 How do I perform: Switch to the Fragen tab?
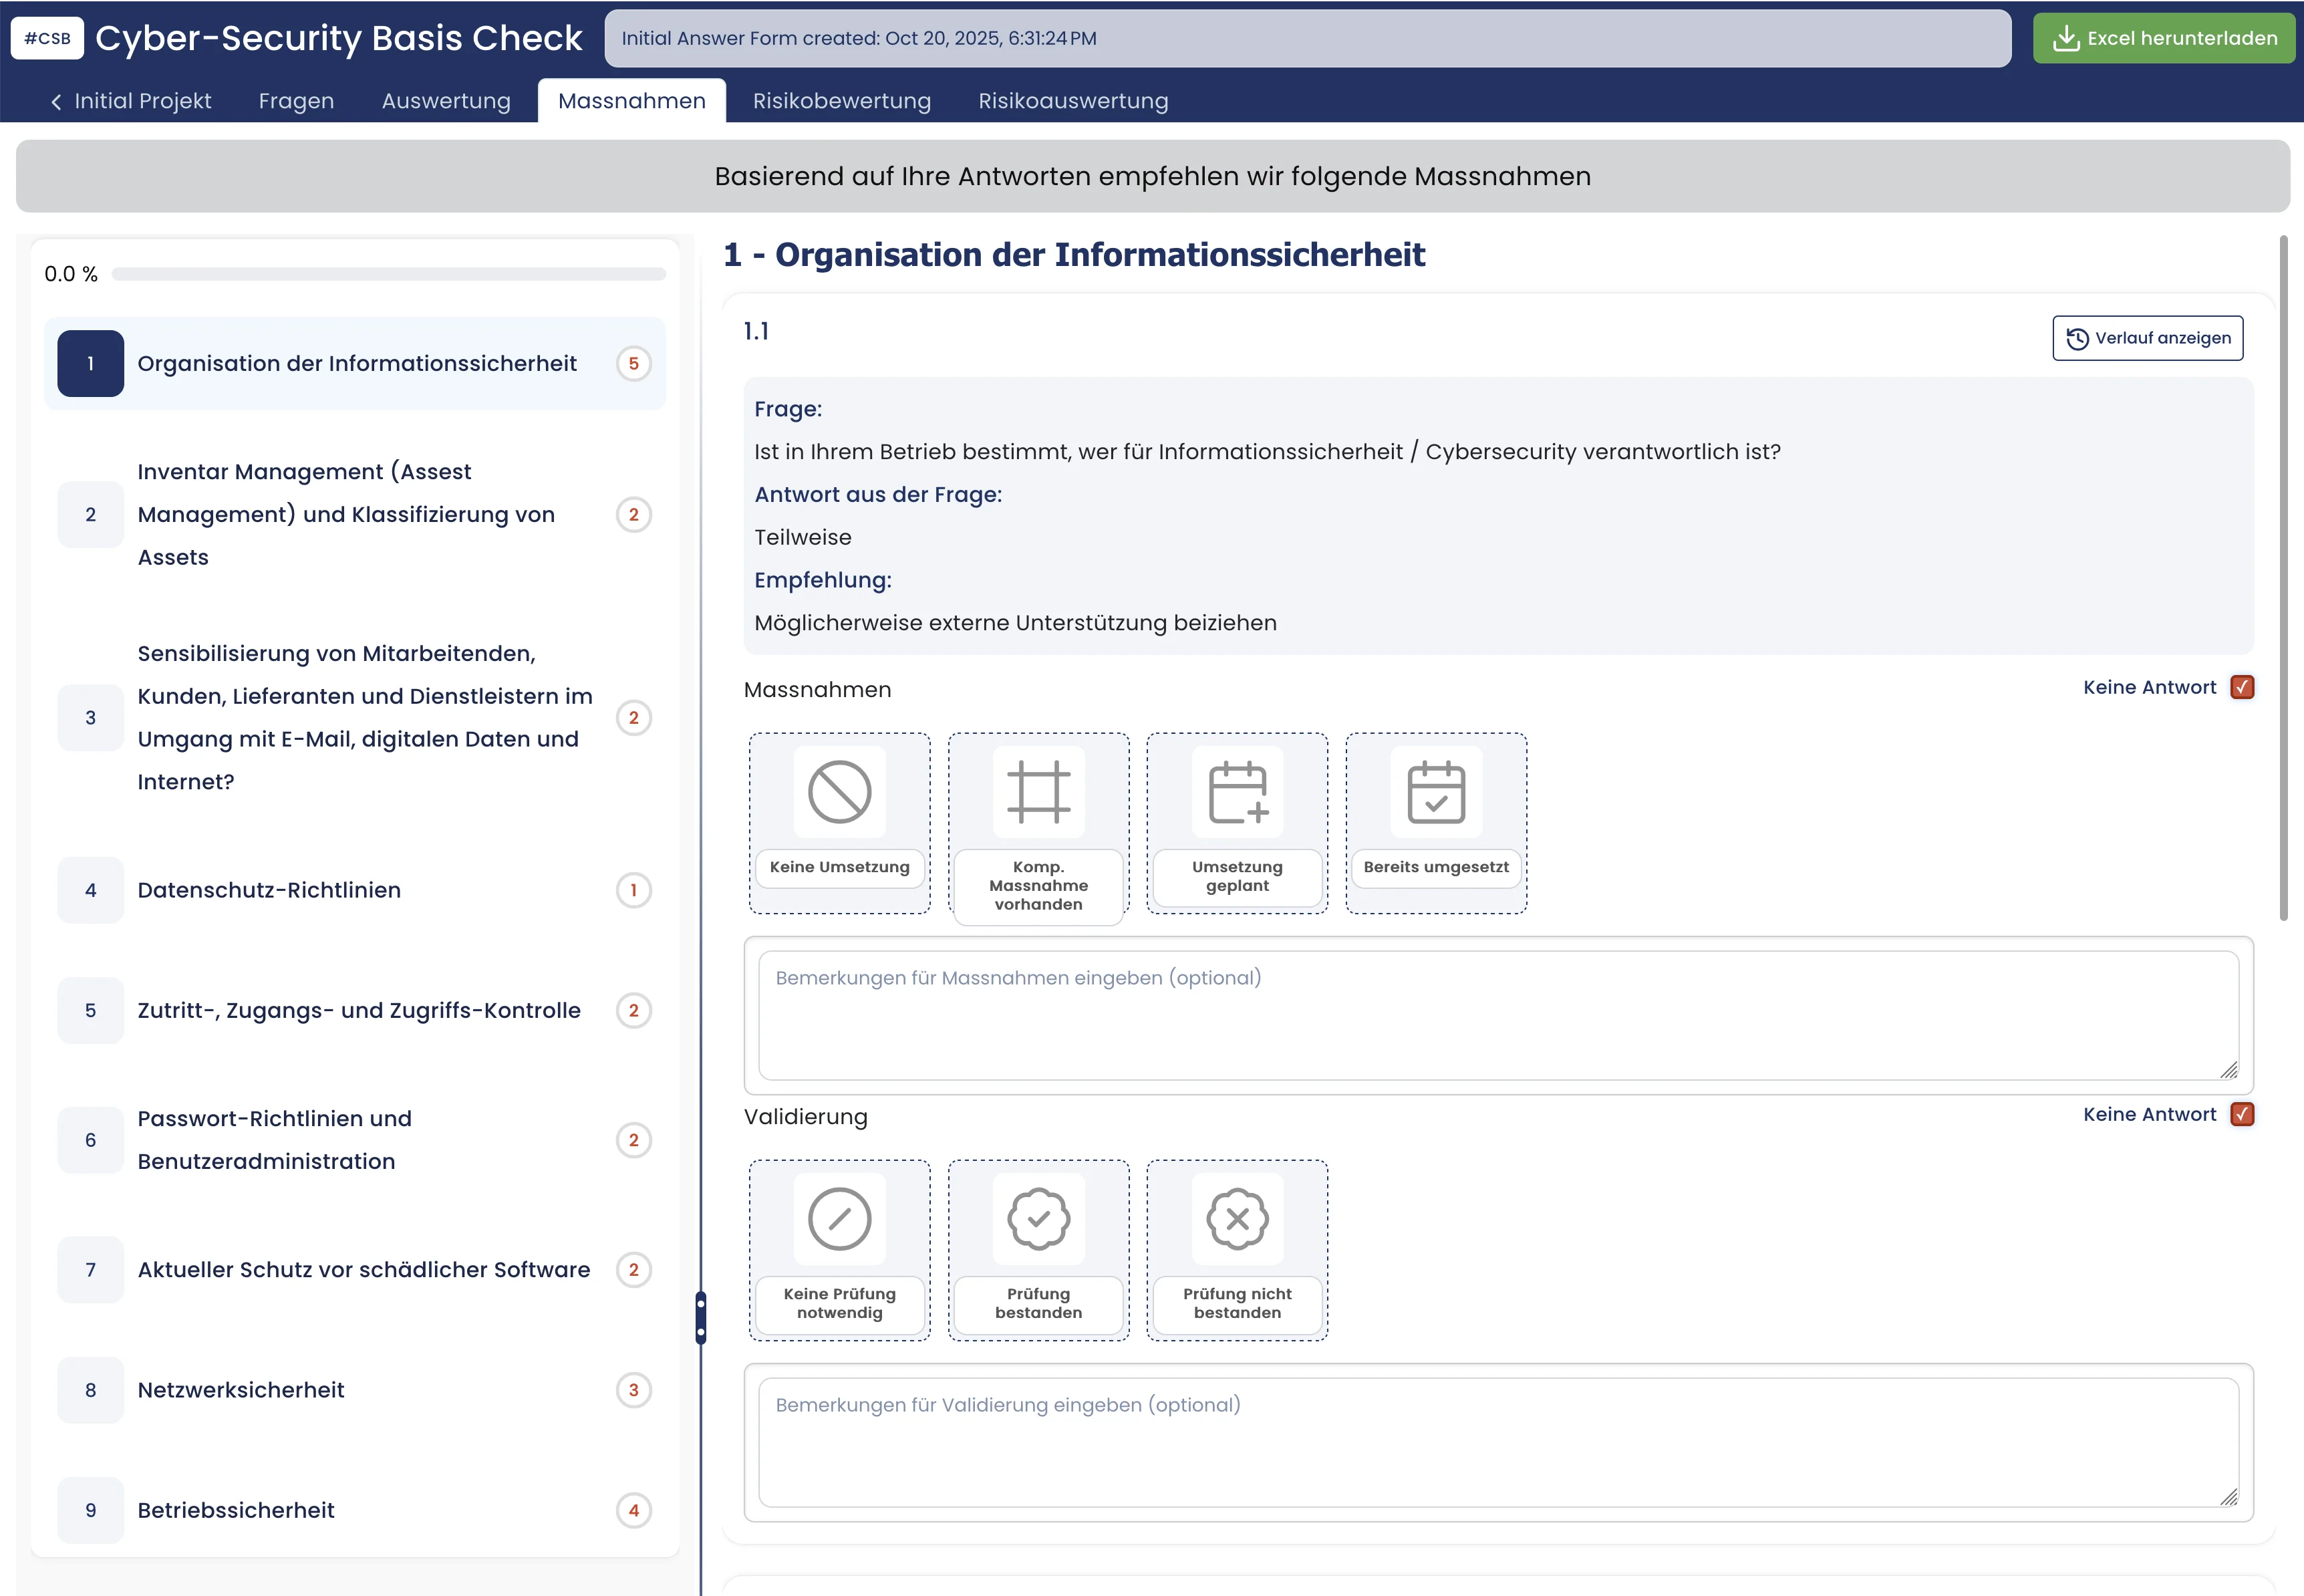pyautogui.click(x=296, y=100)
